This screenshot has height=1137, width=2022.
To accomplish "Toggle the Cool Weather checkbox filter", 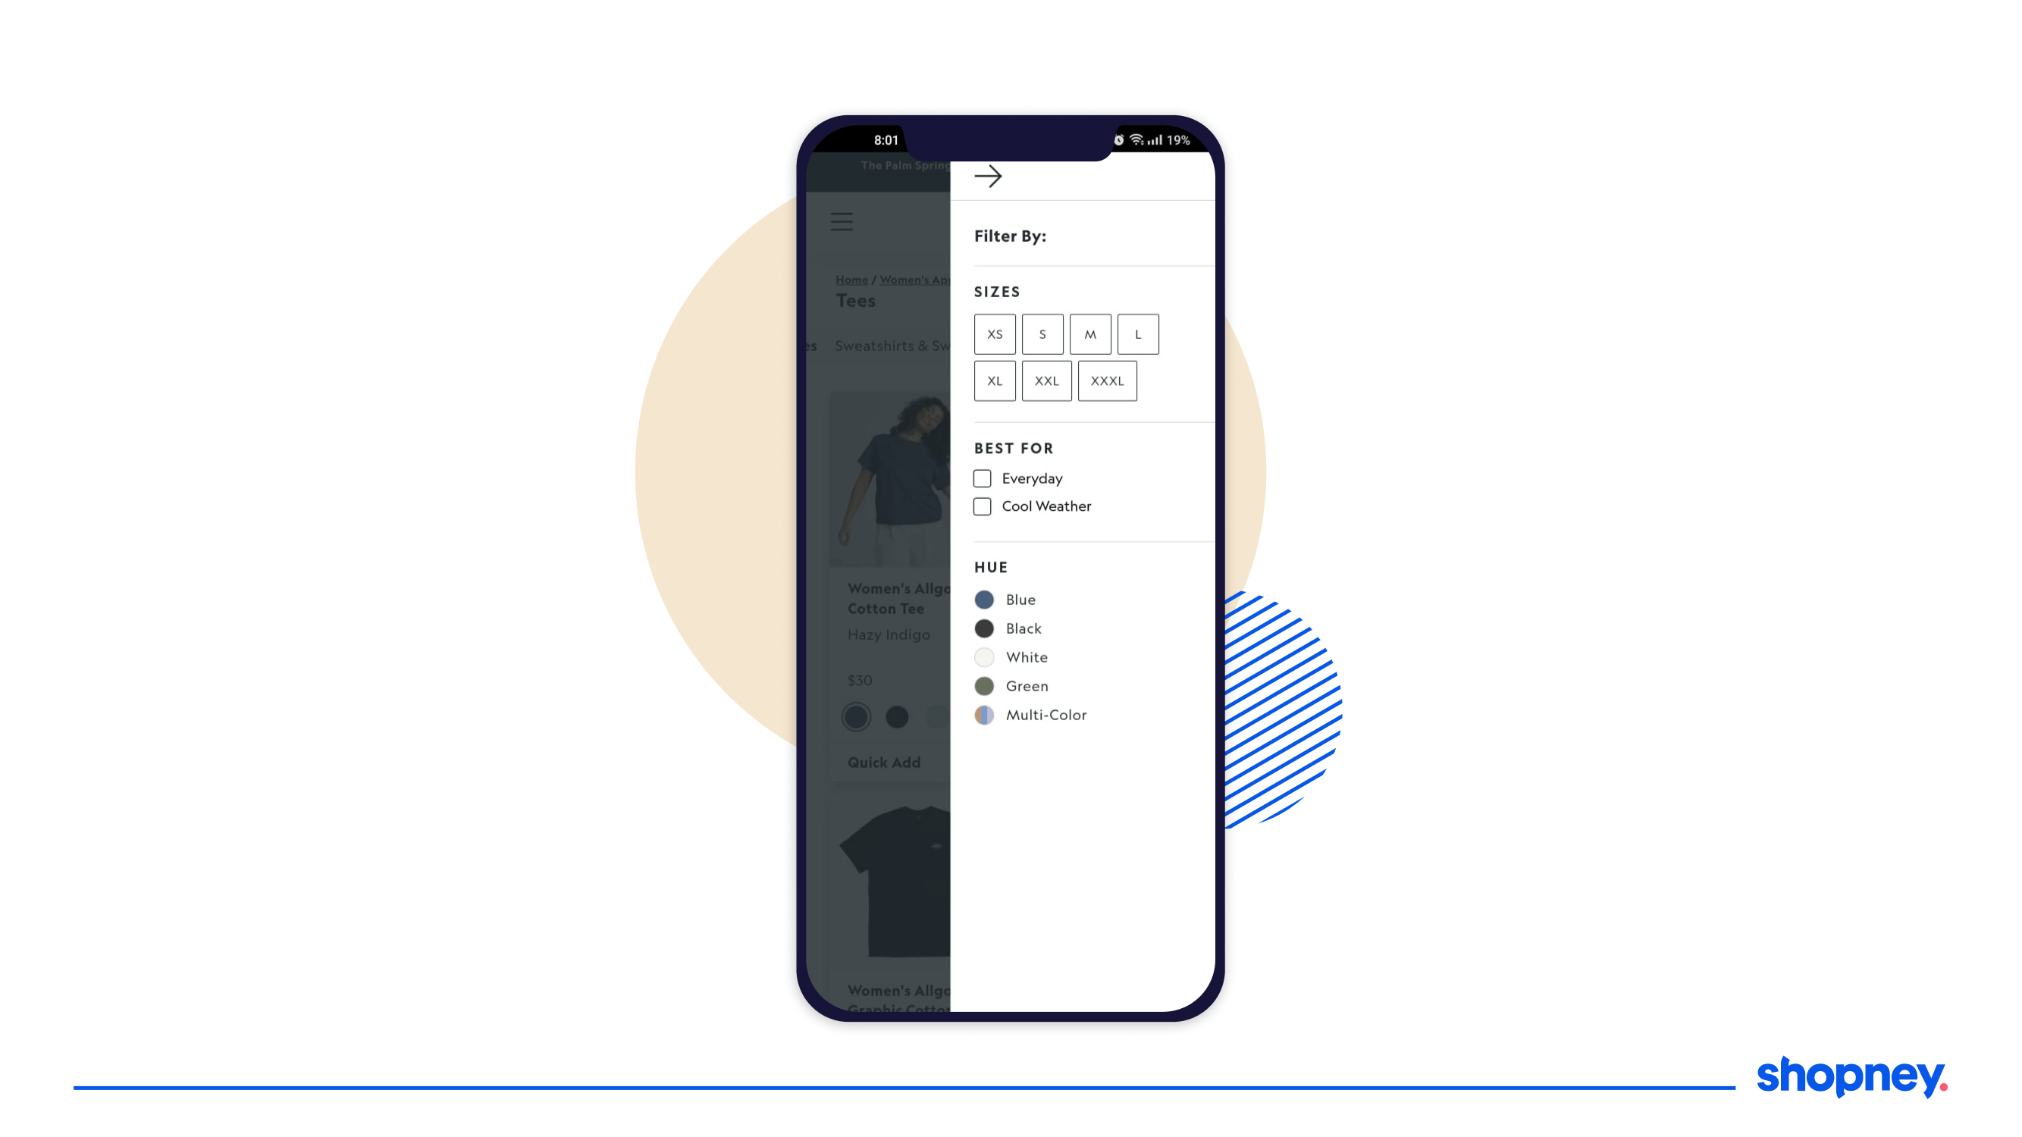I will pos(982,506).
